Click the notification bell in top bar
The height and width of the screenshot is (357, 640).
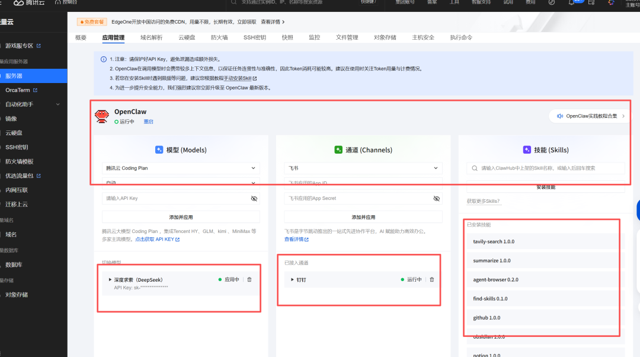point(571,2)
